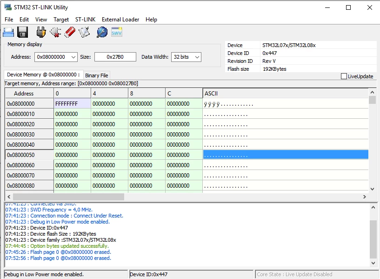Viewport: 380px width, 279px height.
Task: Click log panel scroll up arrow
Action: (x=373, y=207)
